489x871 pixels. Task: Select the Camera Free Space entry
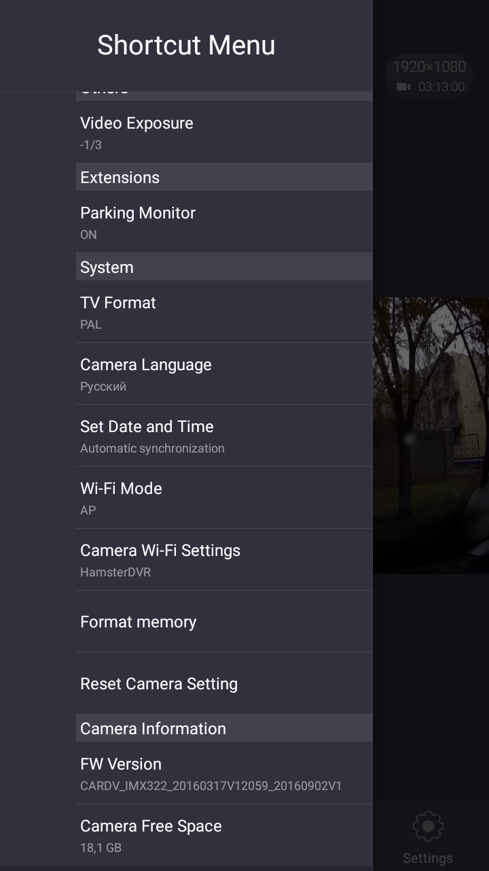pyautogui.click(x=224, y=835)
